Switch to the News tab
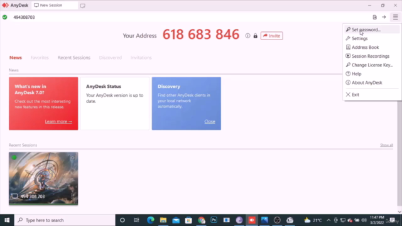This screenshot has width=402, height=226. 16,58
